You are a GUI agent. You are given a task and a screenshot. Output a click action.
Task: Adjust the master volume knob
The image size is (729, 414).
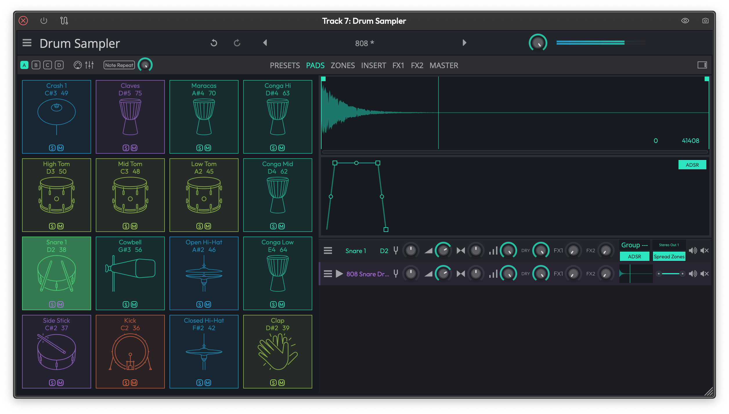coord(538,43)
